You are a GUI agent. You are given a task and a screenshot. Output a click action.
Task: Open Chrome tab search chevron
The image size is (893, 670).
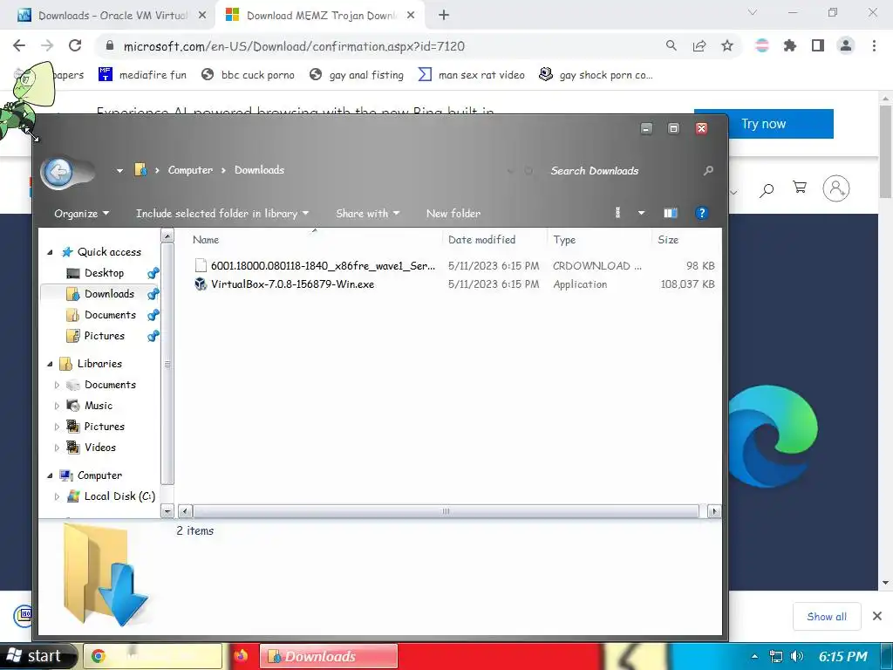(753, 12)
